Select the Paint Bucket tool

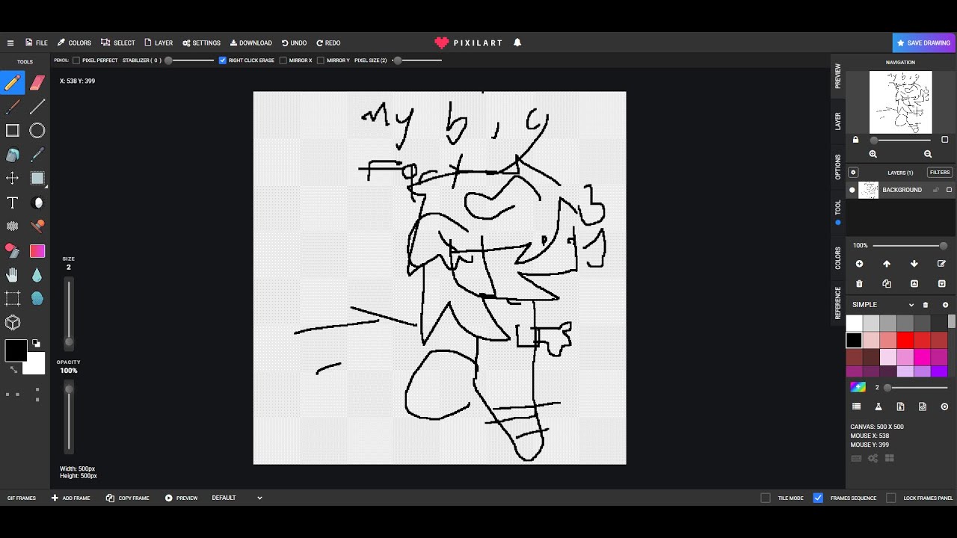[x=13, y=155]
